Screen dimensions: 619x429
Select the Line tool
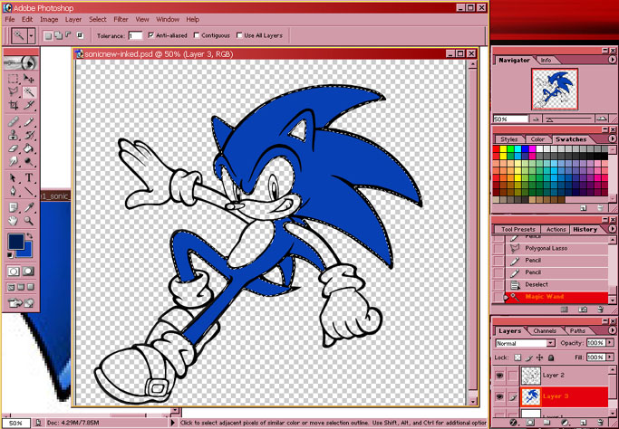pyautogui.click(x=28, y=191)
